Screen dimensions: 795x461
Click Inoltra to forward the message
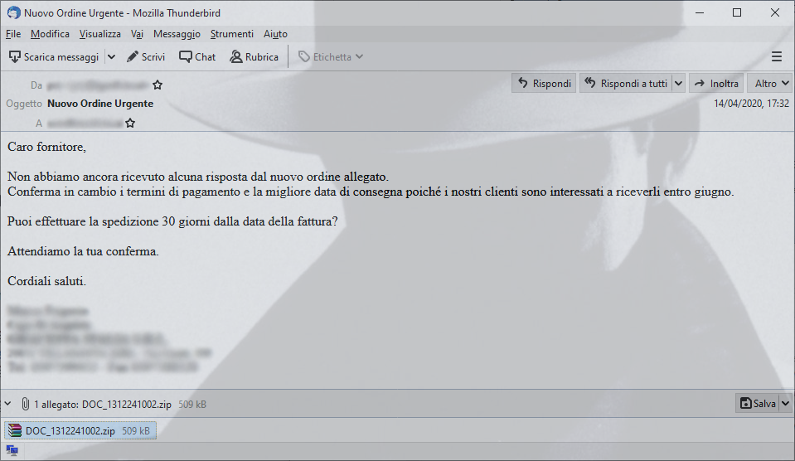tap(716, 83)
